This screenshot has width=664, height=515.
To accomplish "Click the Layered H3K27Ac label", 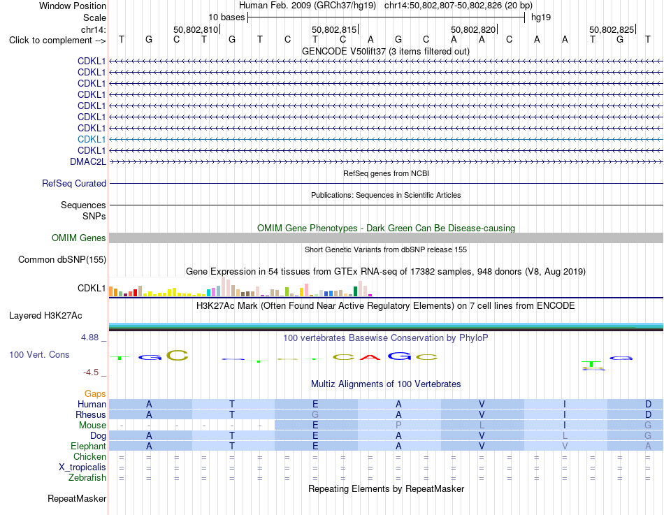I will (x=45, y=316).
